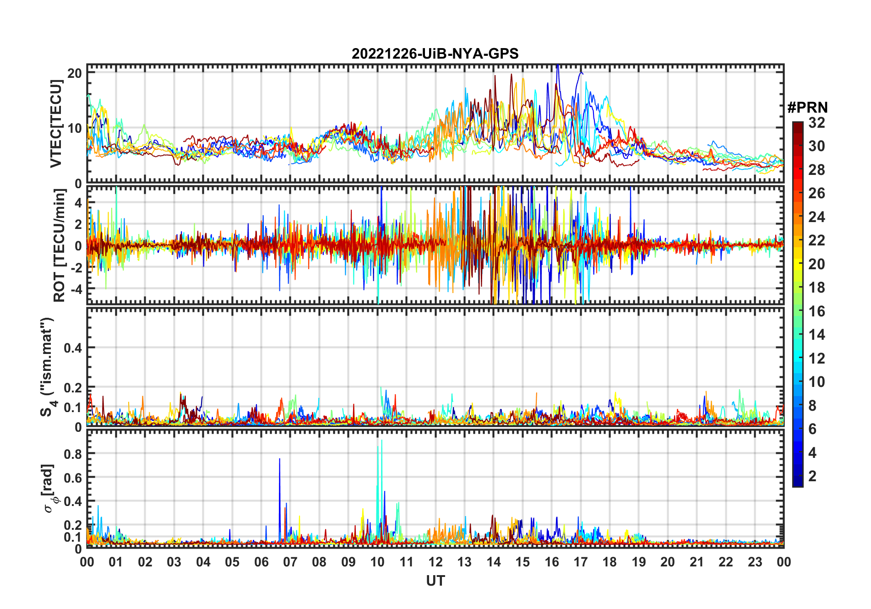Click tick label 8 on the PRN colorbar

[x=812, y=406]
